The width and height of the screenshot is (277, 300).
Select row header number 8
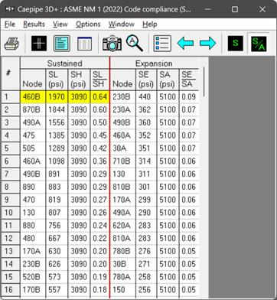(x=11, y=187)
